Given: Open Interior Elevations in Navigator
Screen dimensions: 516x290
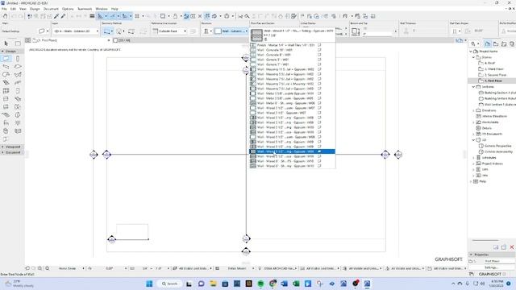Looking at the screenshot, I should pos(494,116).
